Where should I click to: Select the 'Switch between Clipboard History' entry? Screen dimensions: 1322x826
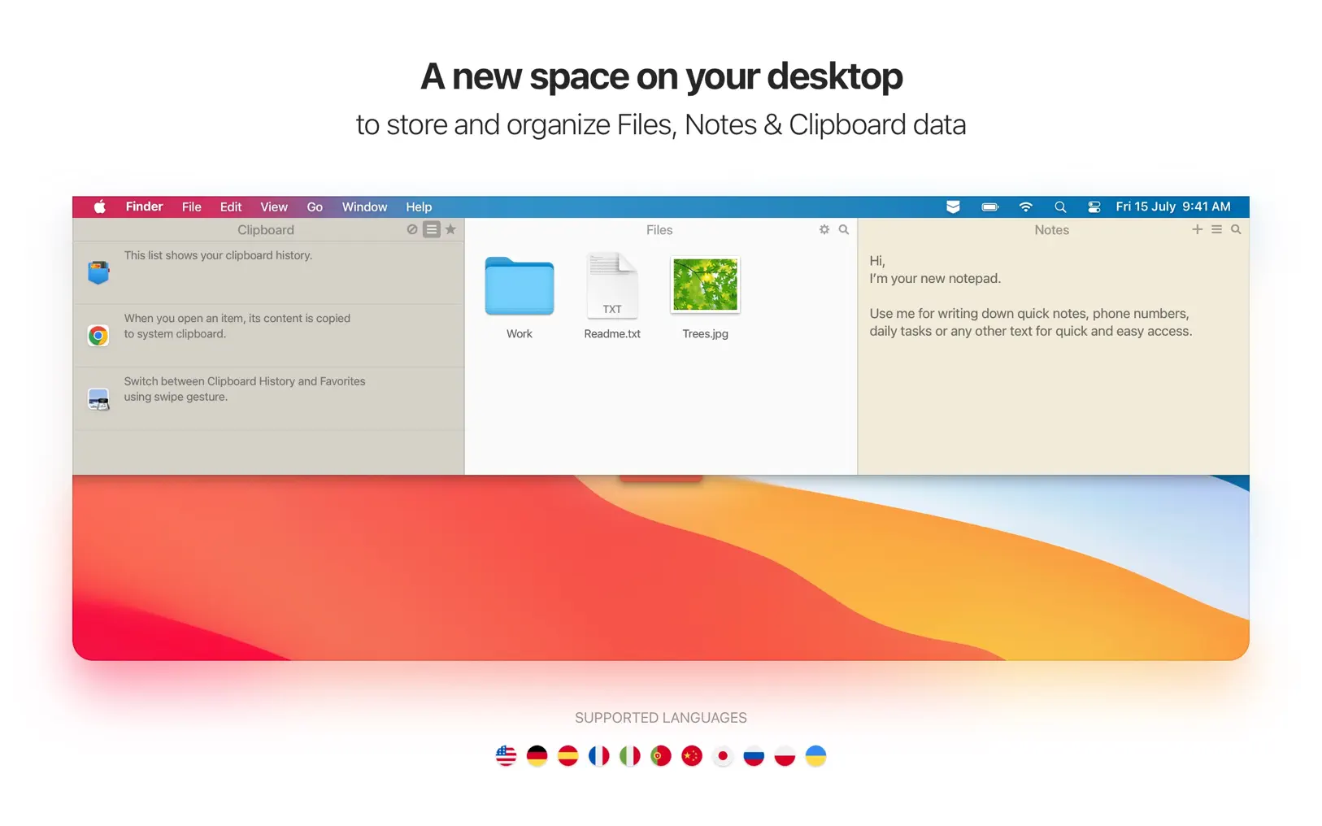pos(268,398)
